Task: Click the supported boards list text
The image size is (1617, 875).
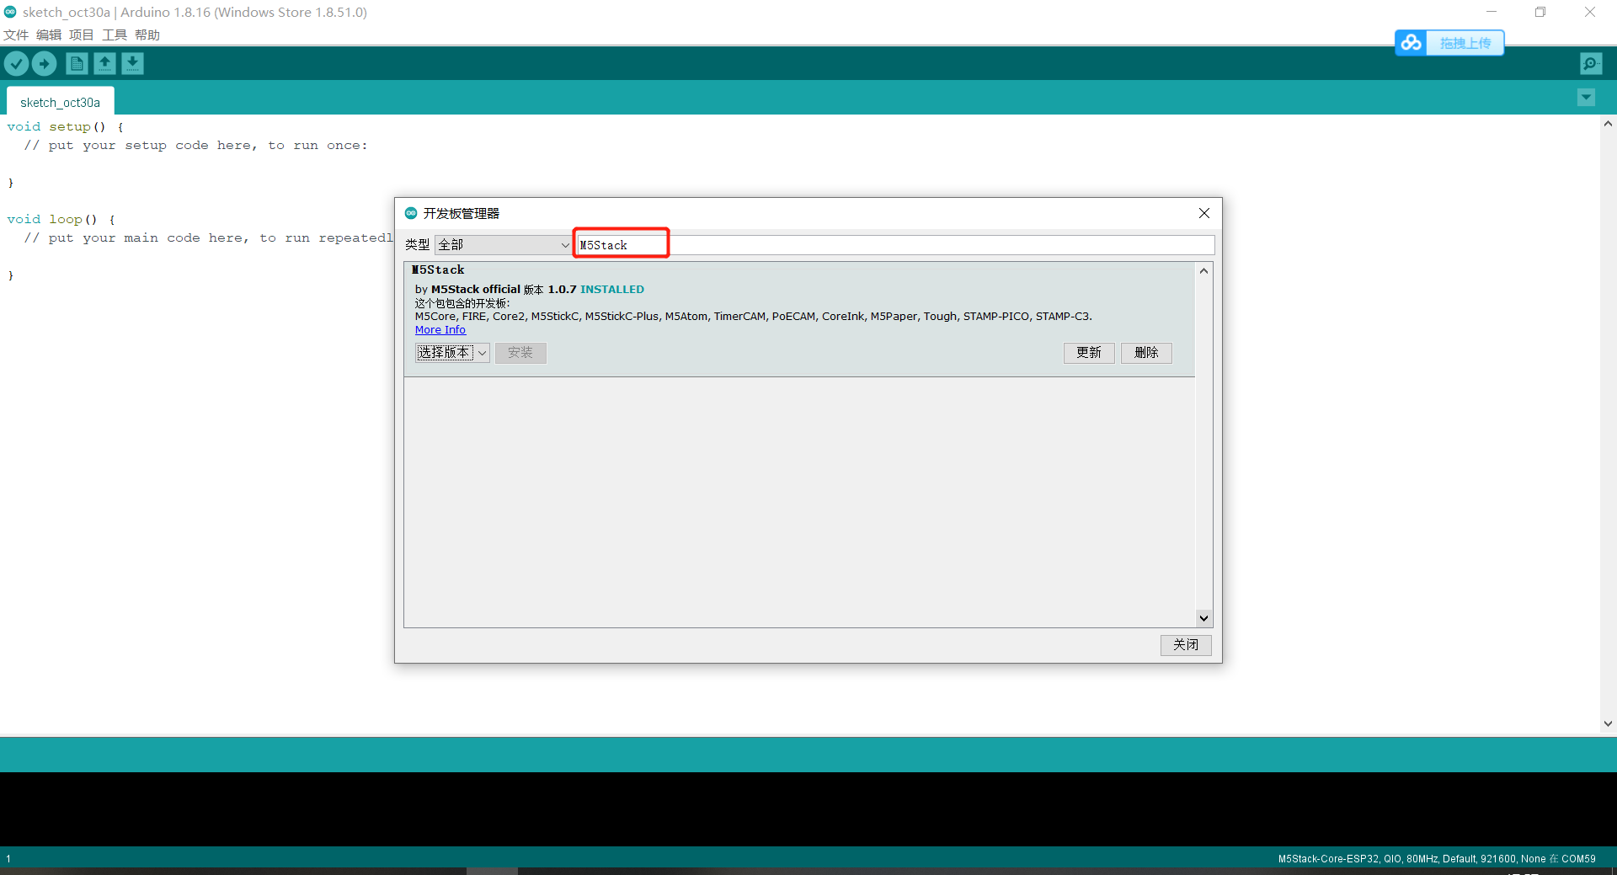Action: pyautogui.click(x=753, y=317)
